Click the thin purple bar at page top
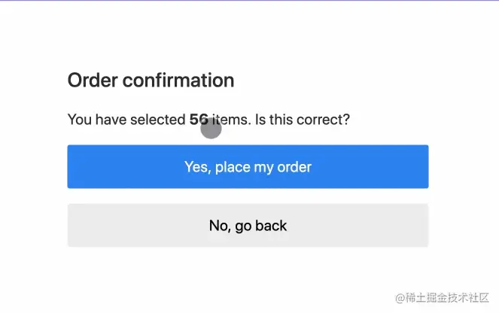499x313 pixels. 250,0
